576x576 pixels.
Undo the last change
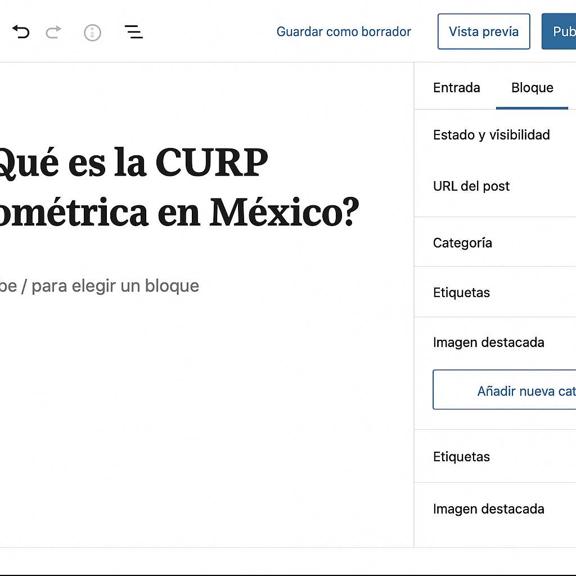pyautogui.click(x=21, y=32)
